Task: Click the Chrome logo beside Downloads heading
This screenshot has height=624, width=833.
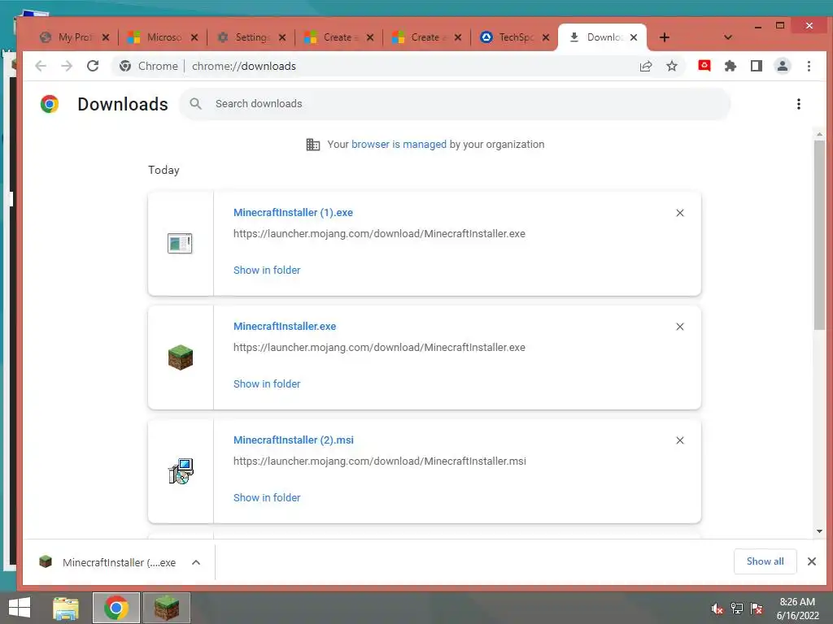Action: coord(50,104)
